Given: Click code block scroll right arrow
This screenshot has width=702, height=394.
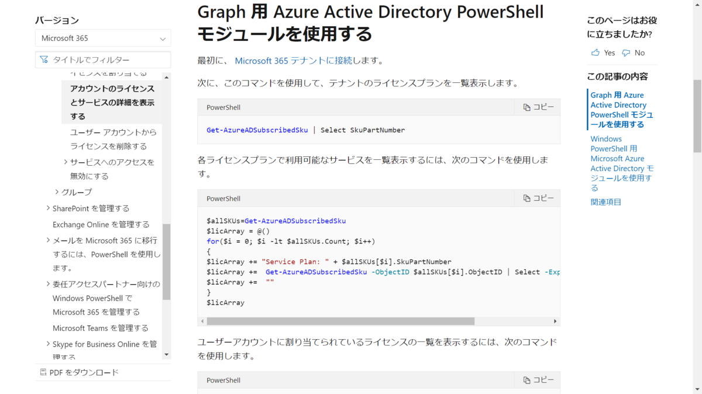Looking at the screenshot, I should coord(555,321).
